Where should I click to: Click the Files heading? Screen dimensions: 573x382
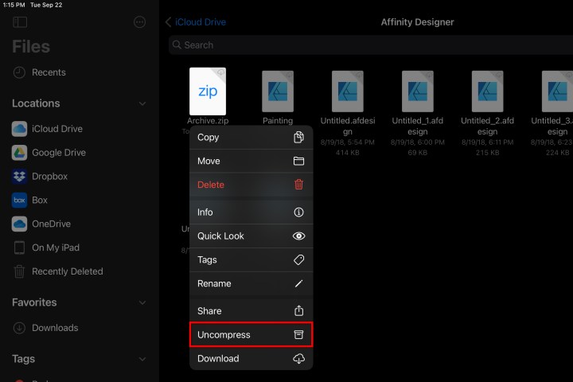click(x=31, y=47)
